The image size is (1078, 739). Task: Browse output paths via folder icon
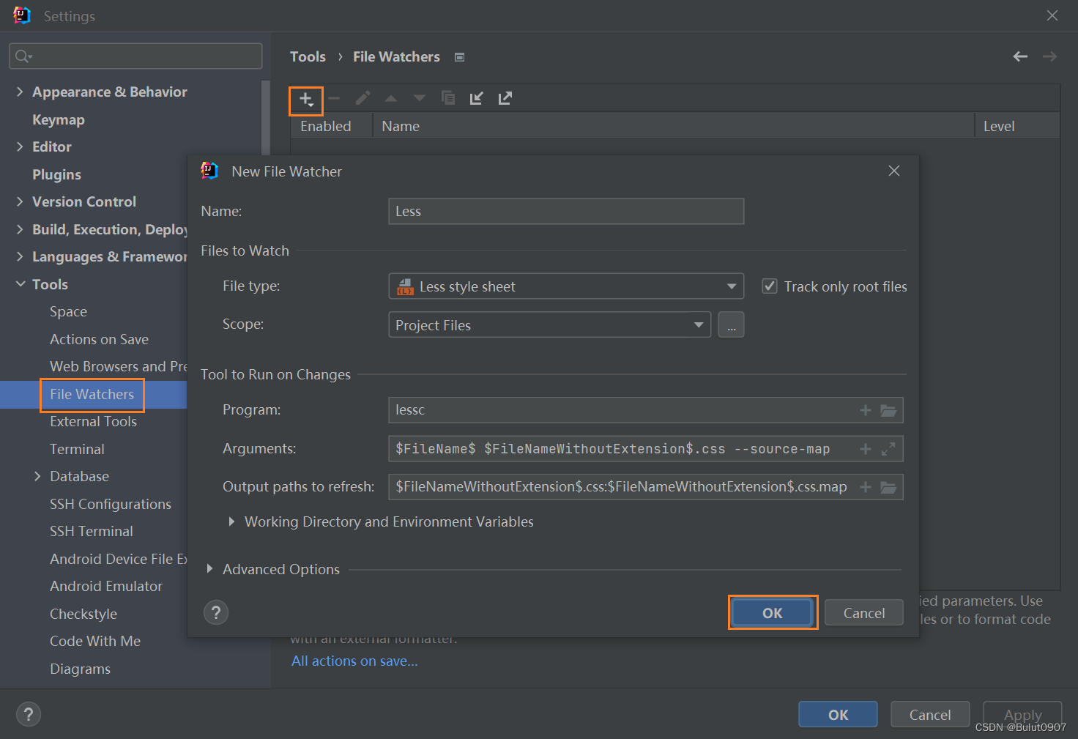888,487
